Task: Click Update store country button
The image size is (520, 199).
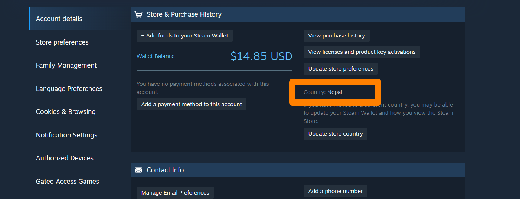Action: tap(336, 134)
